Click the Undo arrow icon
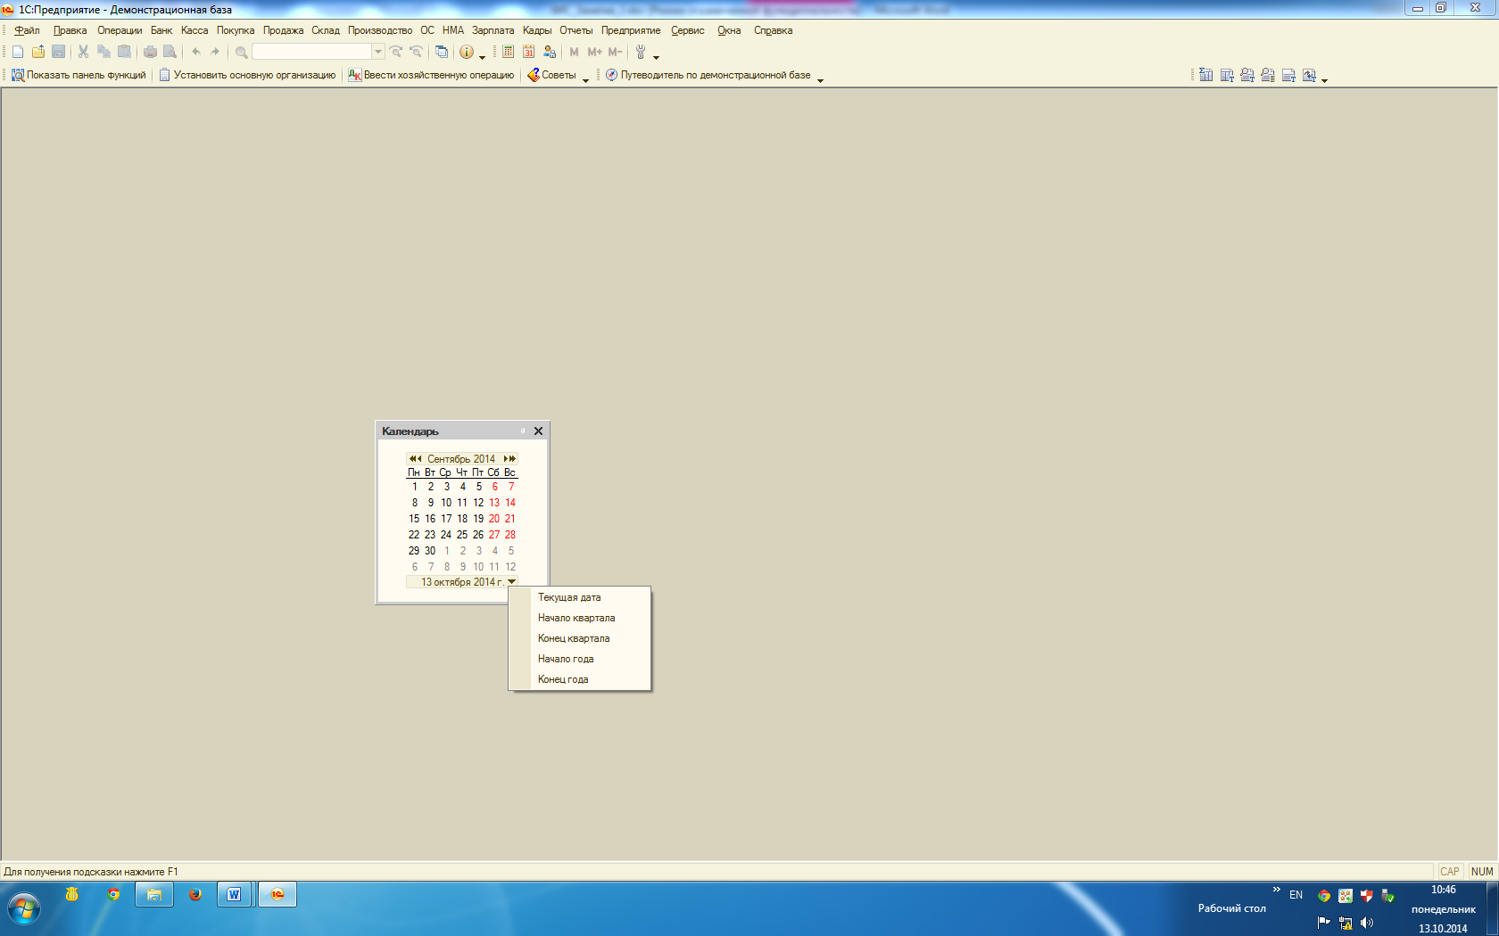1499x936 pixels. (196, 52)
